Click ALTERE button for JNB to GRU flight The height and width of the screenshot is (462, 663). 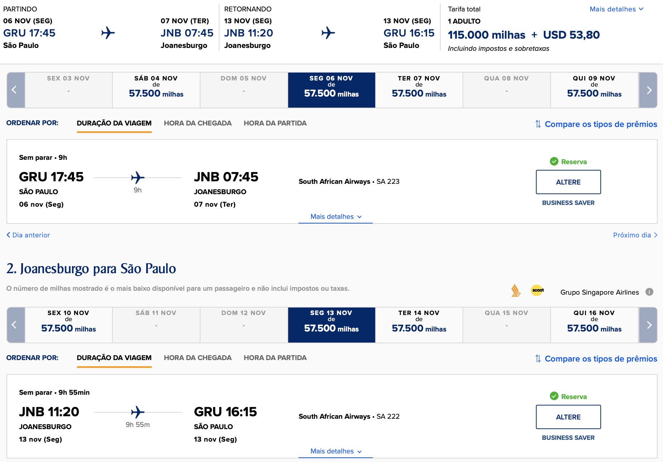[568, 417]
